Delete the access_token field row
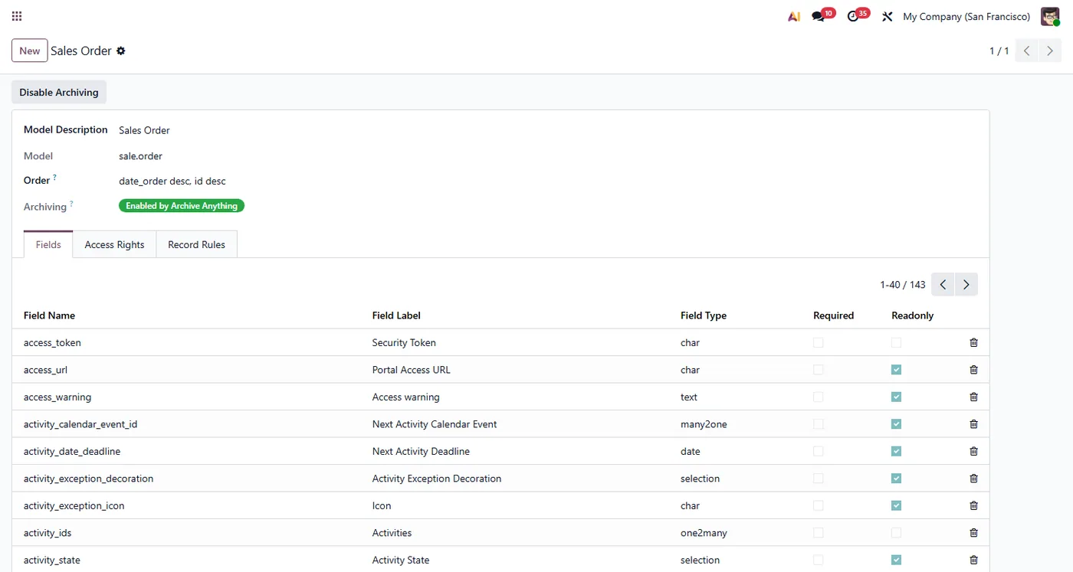Screen dimensions: 1073x572 pos(973,343)
